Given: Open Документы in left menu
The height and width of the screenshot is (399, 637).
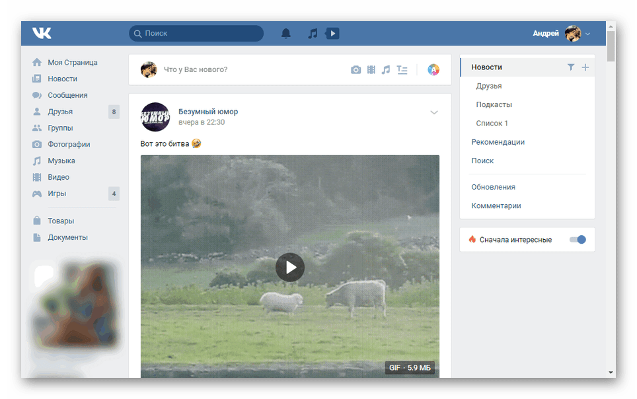Looking at the screenshot, I should pos(68,237).
